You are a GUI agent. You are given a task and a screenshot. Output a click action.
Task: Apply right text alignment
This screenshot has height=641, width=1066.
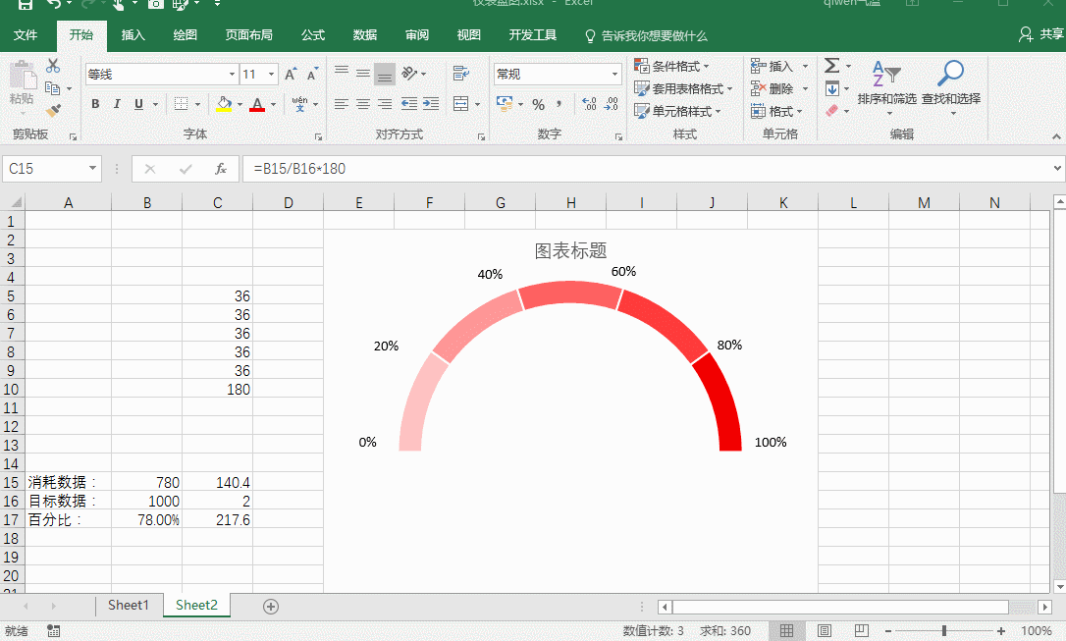(x=385, y=103)
